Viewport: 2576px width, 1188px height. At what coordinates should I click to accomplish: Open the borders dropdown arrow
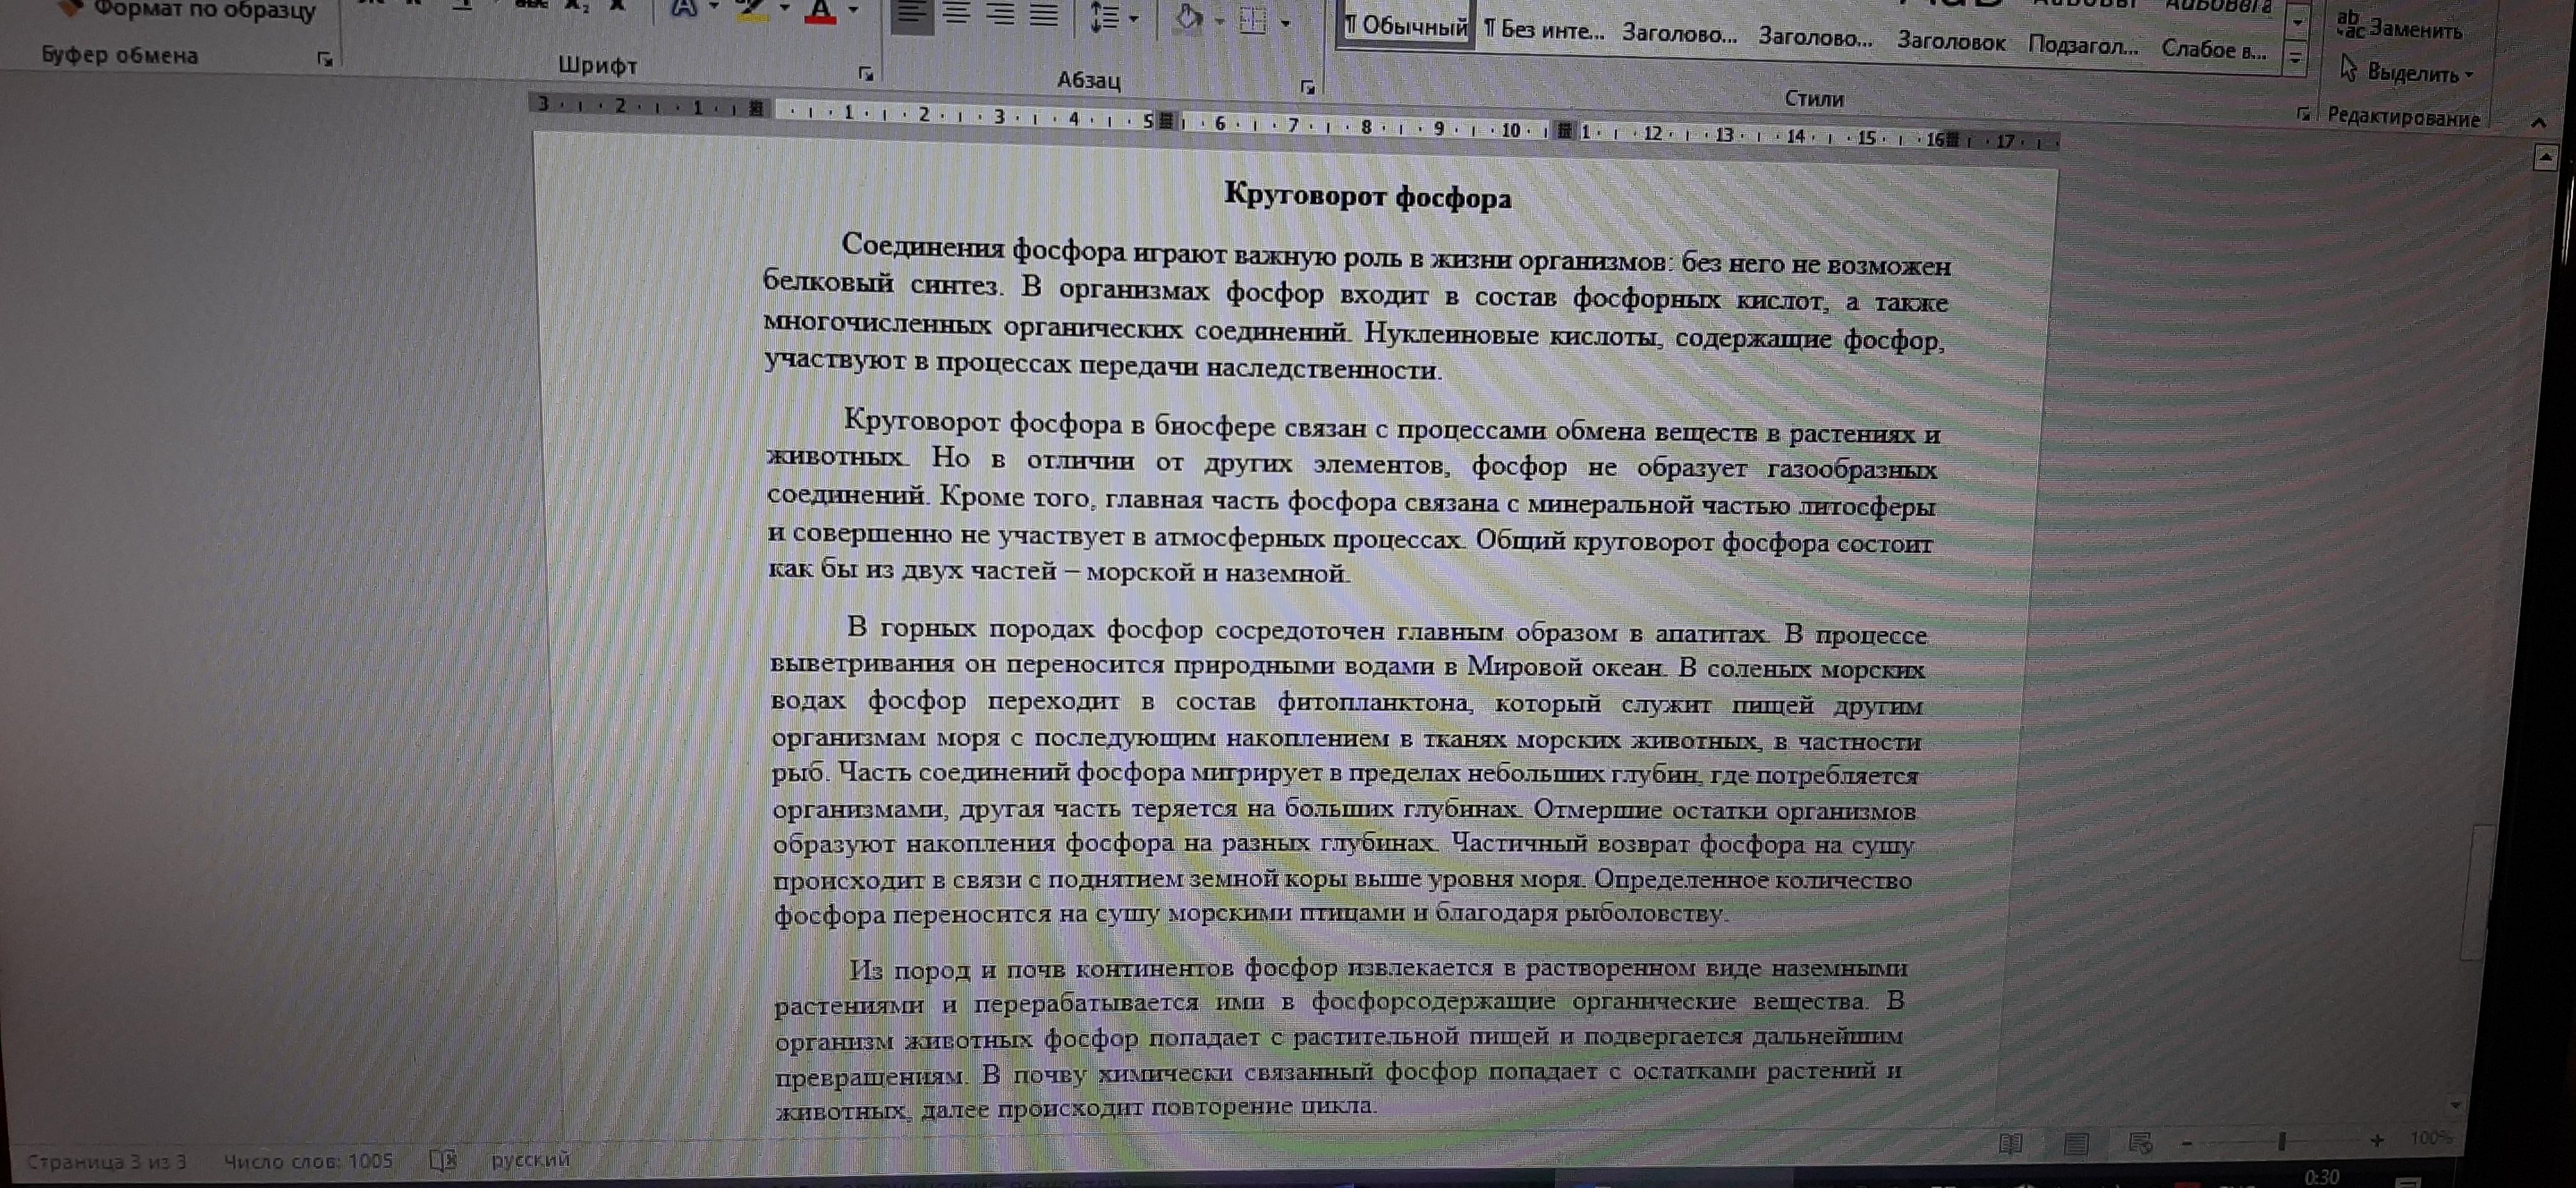pyautogui.click(x=1286, y=23)
